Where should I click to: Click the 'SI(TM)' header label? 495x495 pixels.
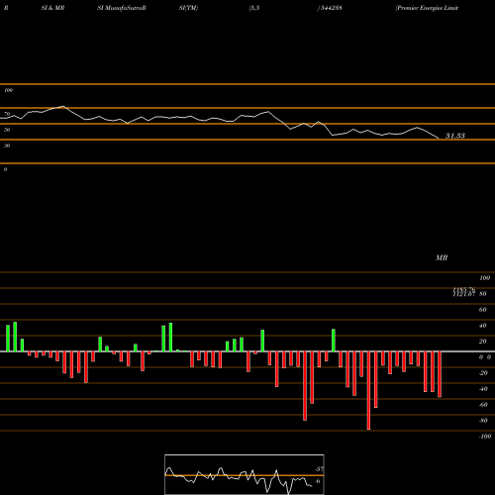tap(188, 8)
